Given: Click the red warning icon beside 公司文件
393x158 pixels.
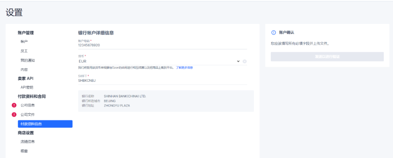Looking at the screenshot, I should (x=14, y=114).
